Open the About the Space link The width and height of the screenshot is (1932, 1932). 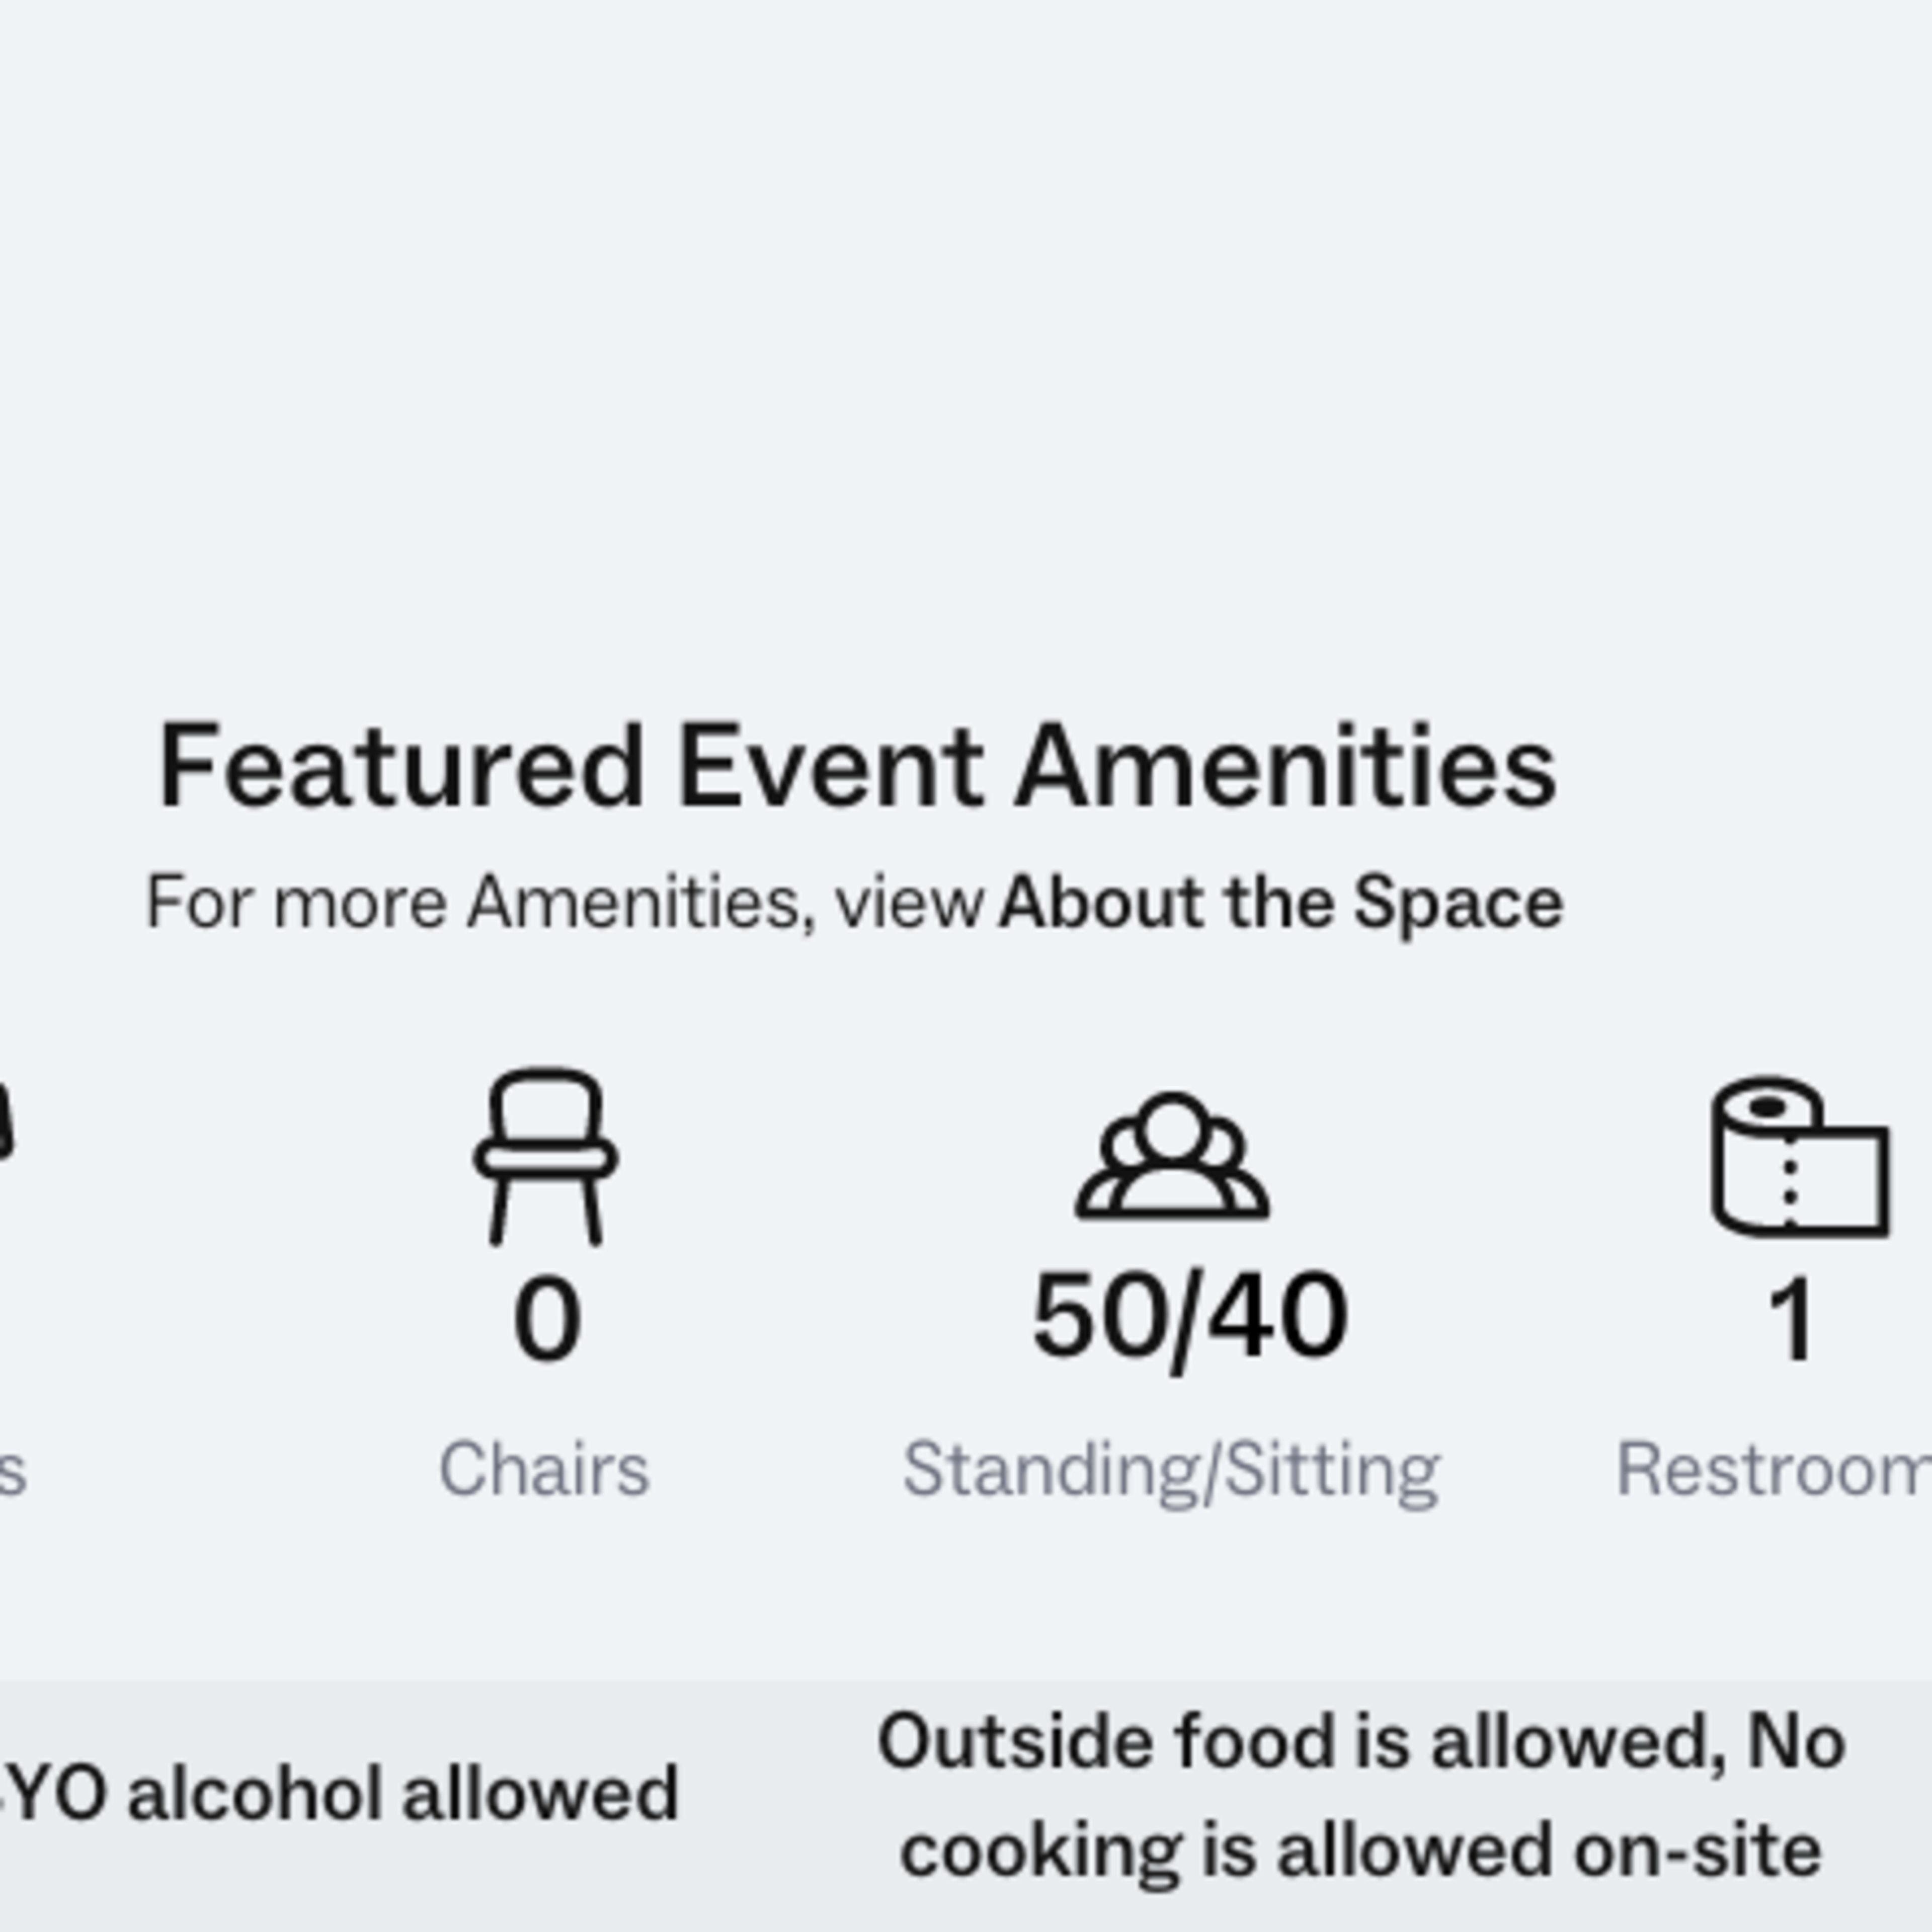click(x=1281, y=903)
